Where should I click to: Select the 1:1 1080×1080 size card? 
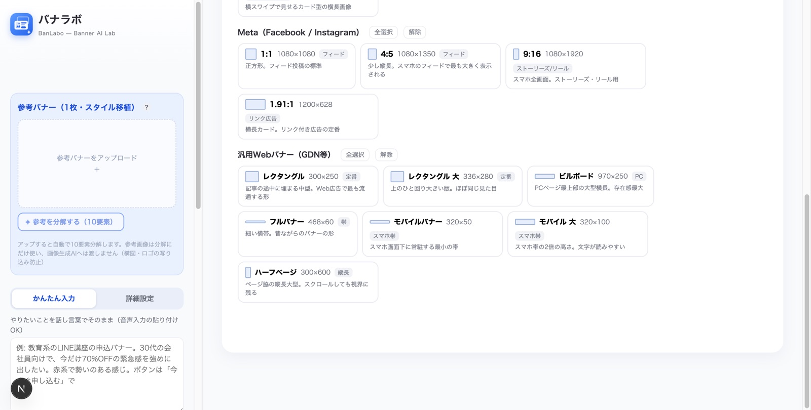(297, 66)
